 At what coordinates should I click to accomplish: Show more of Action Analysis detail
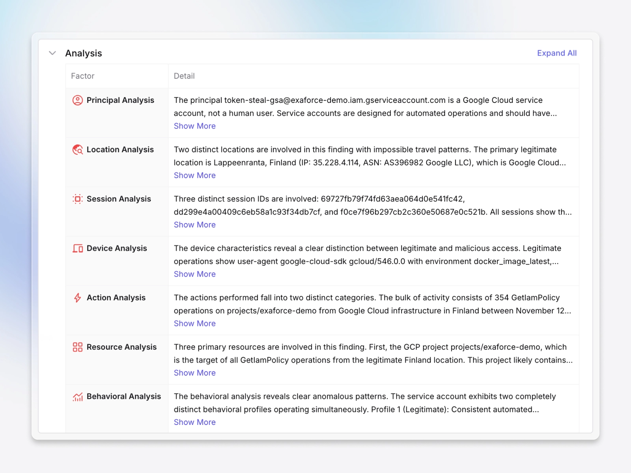pyautogui.click(x=195, y=323)
